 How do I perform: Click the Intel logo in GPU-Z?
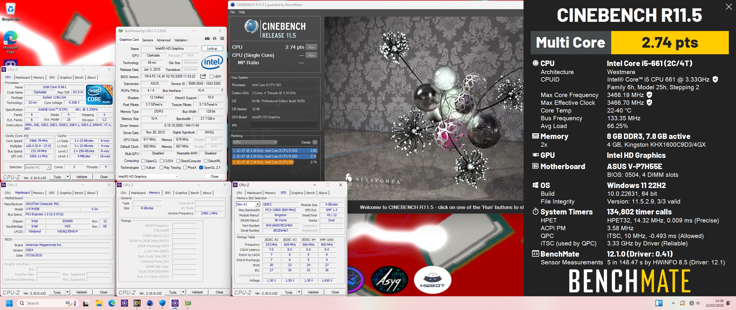click(x=212, y=62)
